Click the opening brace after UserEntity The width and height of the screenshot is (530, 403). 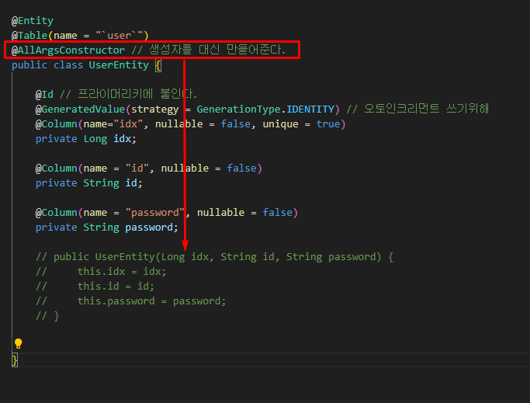point(158,65)
